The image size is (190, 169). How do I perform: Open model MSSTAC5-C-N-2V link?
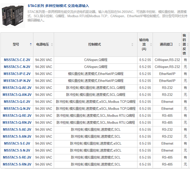(x=17, y=67)
